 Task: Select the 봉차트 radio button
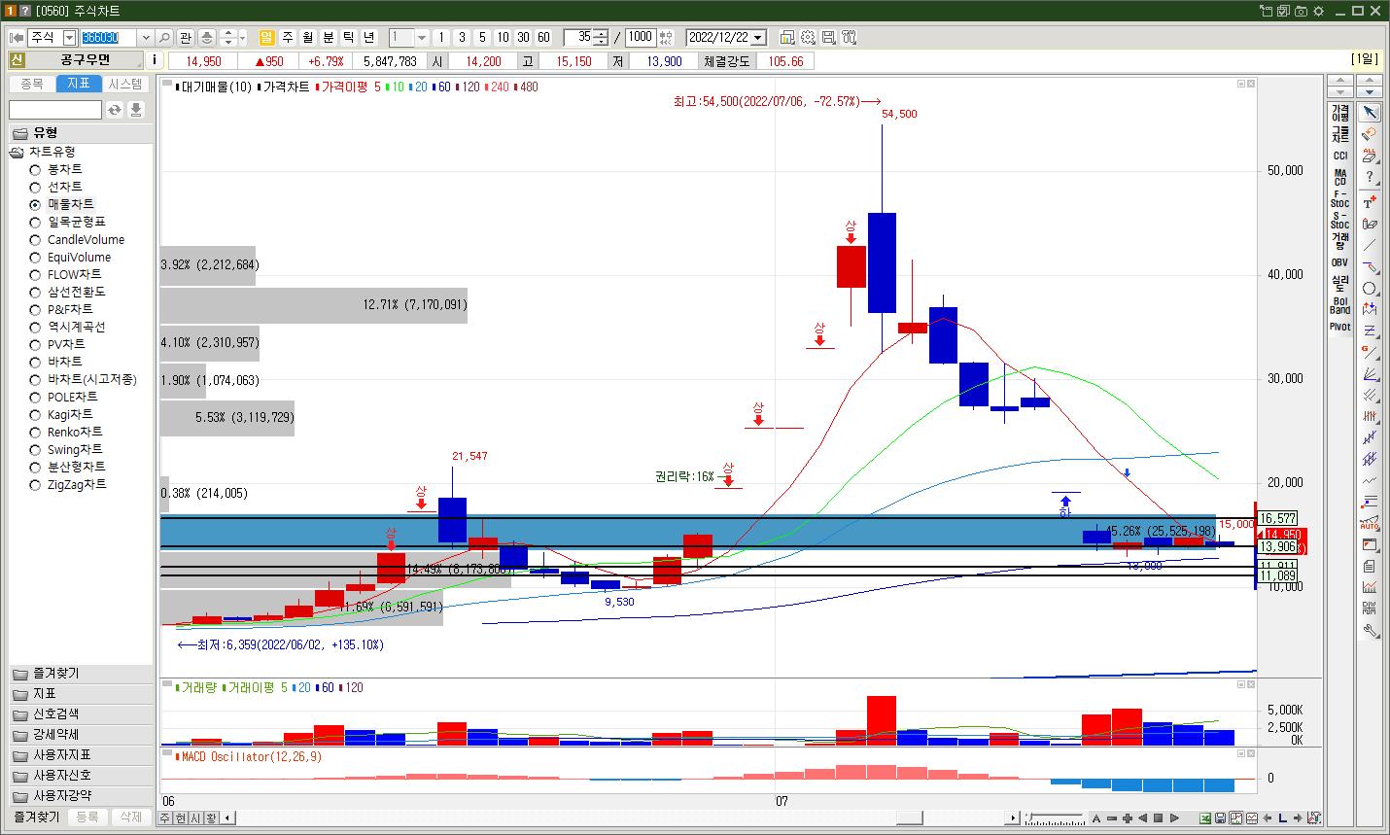coord(35,170)
